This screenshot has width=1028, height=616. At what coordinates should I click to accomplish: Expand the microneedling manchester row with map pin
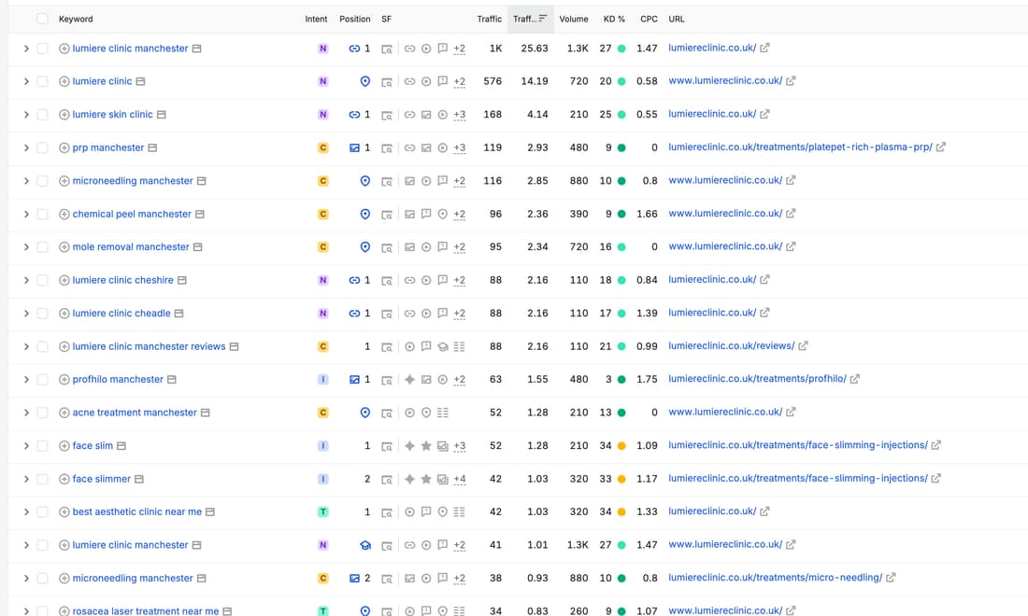26,181
